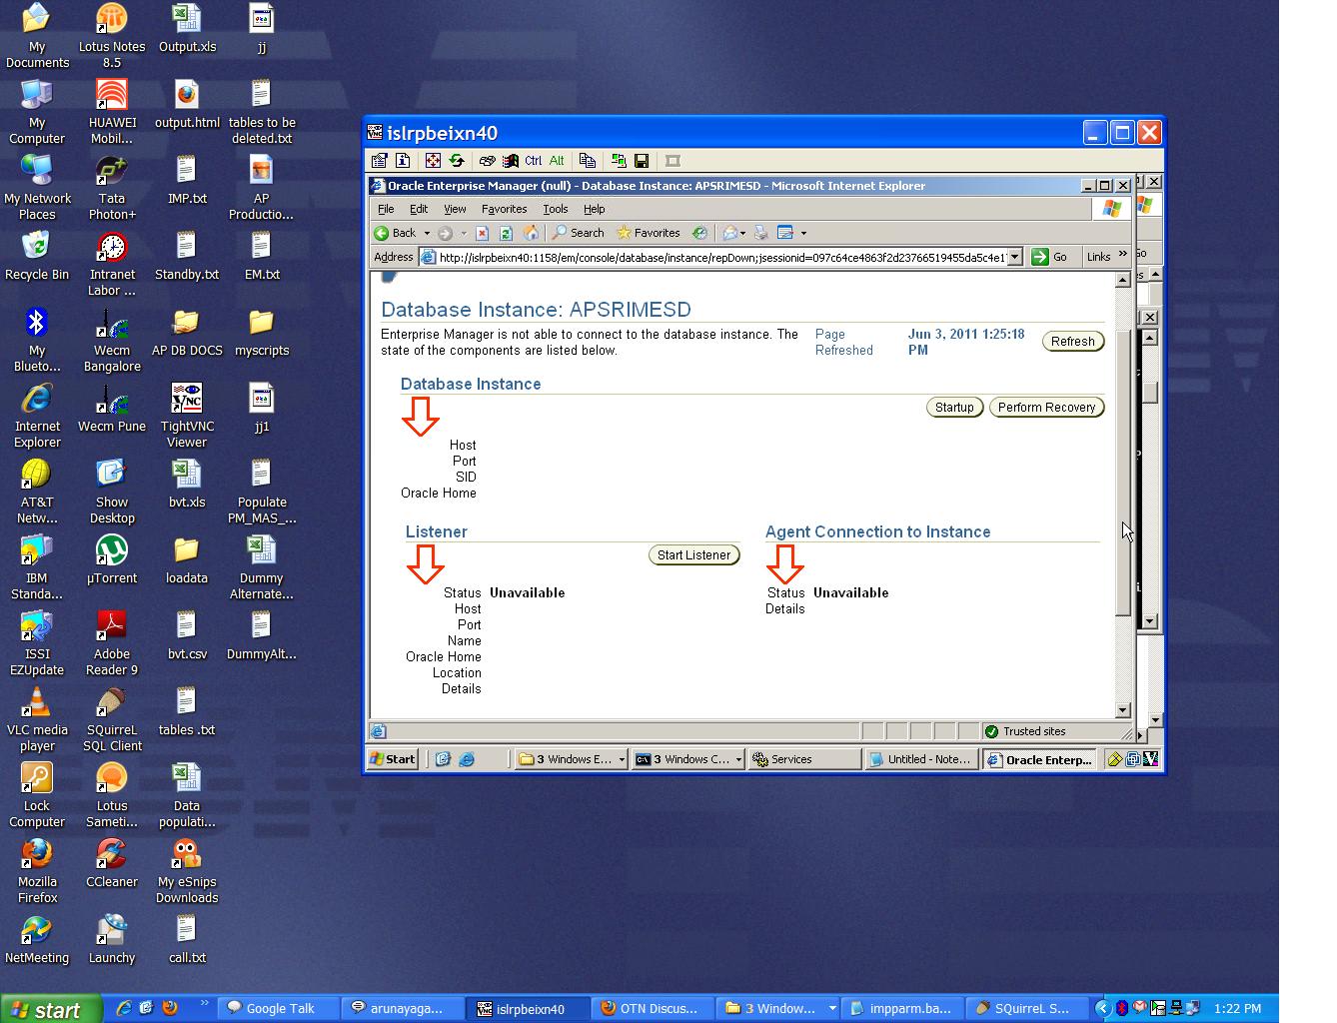Click the VNC request screen refresh icon
Viewport: 1337px width, 1023px height.
coord(457,161)
